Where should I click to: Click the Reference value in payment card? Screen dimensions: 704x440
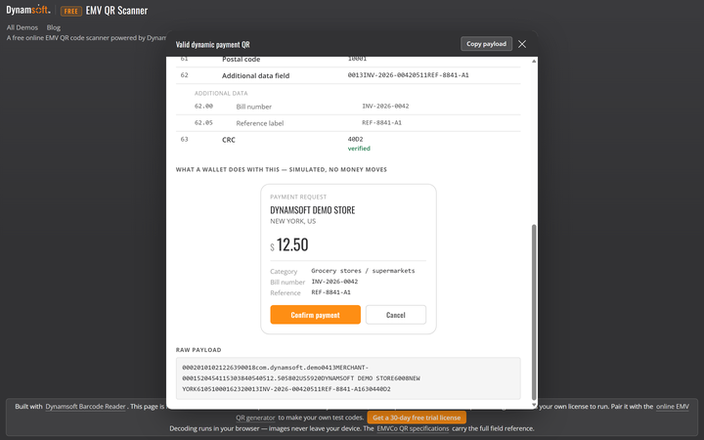(x=330, y=292)
